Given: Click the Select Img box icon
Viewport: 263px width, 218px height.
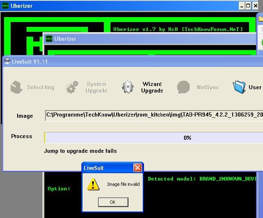Looking at the screenshot, I should (x=16, y=87).
